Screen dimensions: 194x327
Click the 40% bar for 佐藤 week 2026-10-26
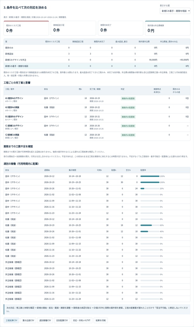(150, 232)
